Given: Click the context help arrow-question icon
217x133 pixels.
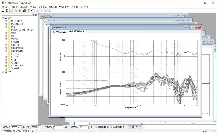Looking at the screenshot, I should pyautogui.click(x=32, y=11).
